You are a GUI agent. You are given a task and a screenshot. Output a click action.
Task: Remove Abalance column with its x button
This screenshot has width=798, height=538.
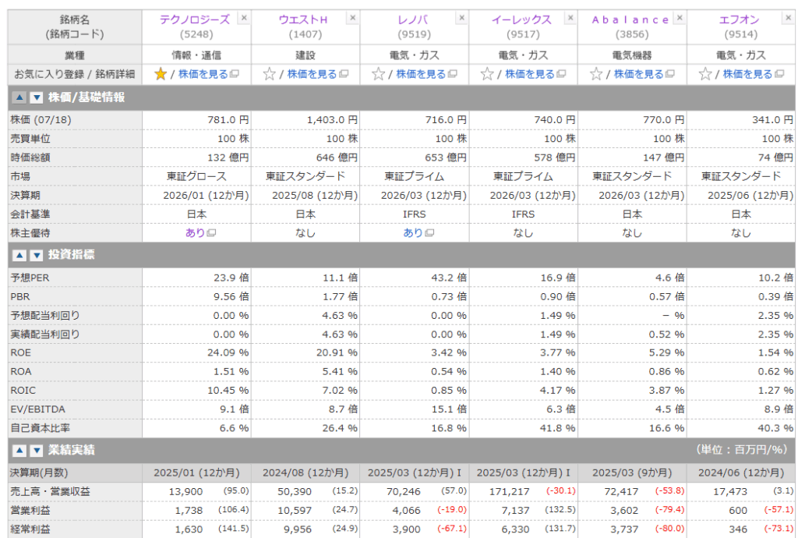pyautogui.click(x=680, y=18)
